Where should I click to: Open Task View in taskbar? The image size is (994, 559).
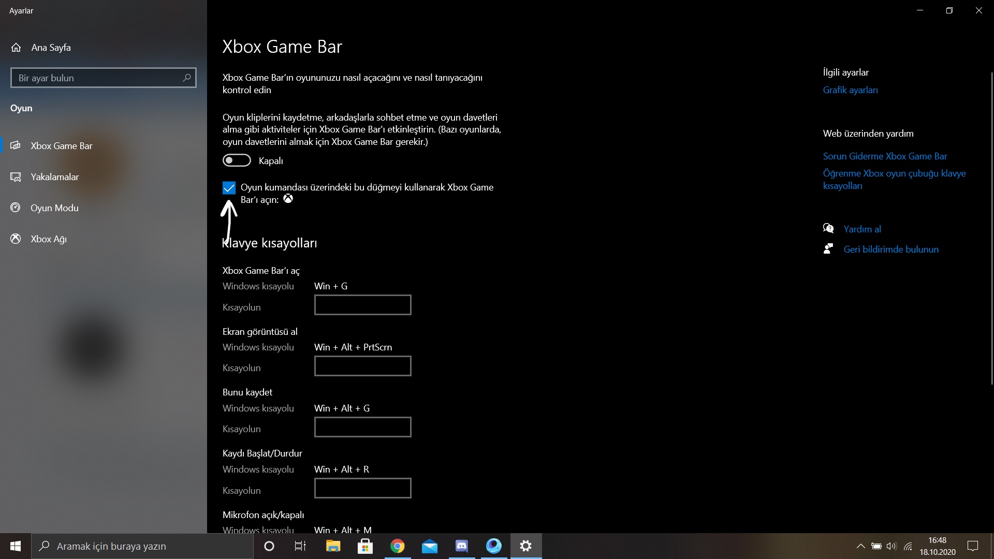tap(300, 546)
